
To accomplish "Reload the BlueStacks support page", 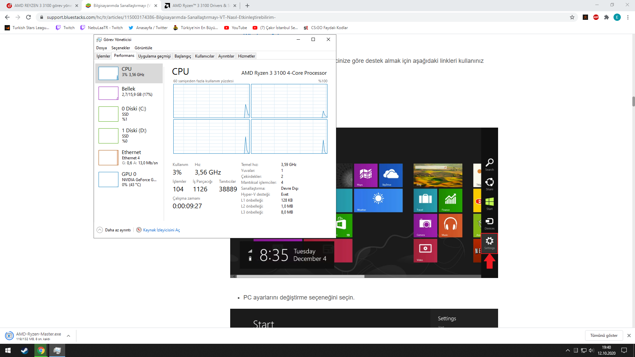I will coord(28,17).
